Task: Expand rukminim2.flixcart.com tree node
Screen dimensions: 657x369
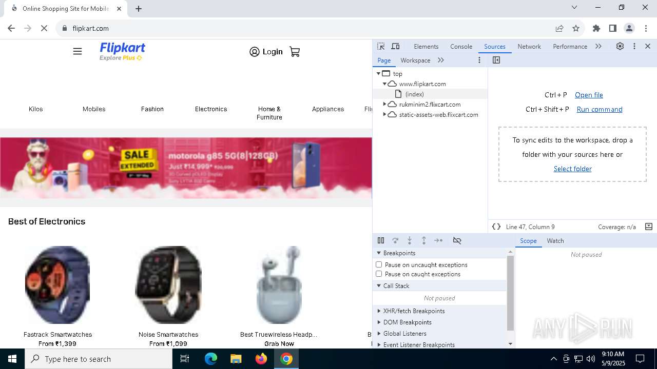Action: coord(384,105)
